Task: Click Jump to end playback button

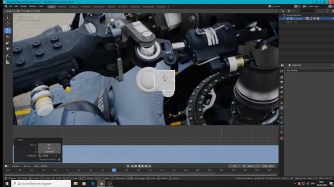Action: point(150,166)
